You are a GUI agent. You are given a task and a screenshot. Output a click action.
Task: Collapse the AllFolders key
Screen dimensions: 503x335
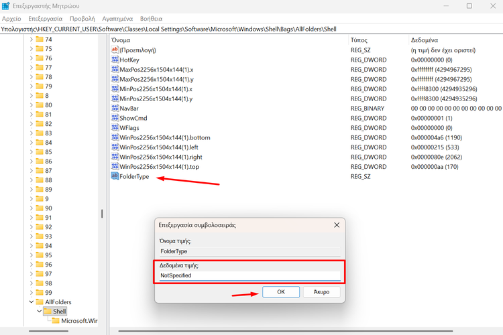(x=31, y=302)
